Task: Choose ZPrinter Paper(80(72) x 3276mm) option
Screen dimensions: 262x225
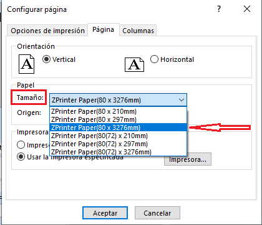Action: point(118,152)
